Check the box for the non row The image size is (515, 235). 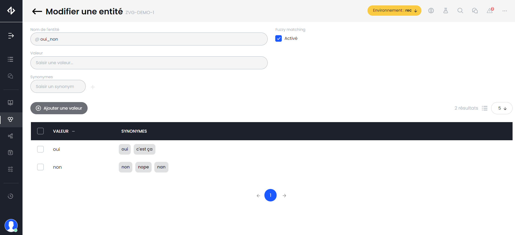pos(40,167)
